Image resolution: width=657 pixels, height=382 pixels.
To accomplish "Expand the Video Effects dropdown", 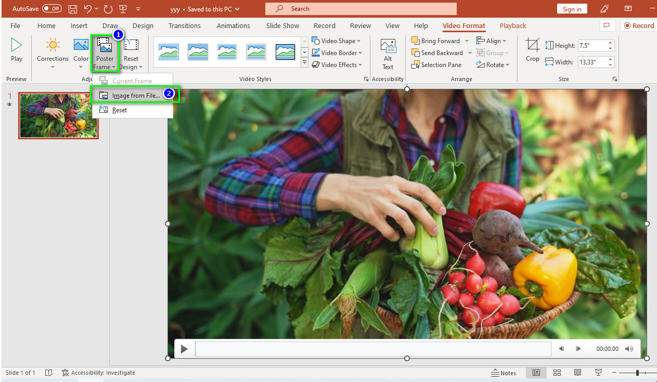I will pos(337,65).
